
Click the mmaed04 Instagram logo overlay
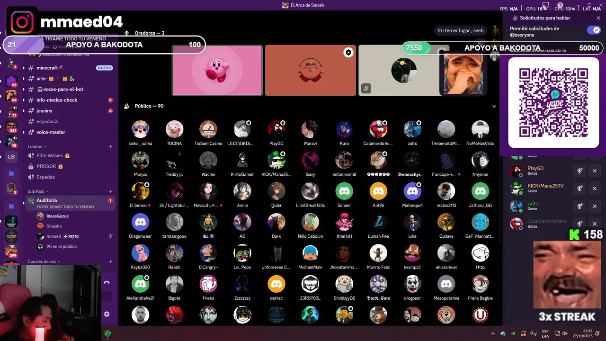tap(22, 22)
